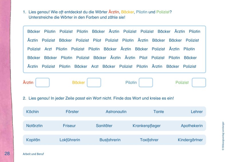Image resolution: width=229 pixels, height=162 pixels.
Task: Select the word Köchin
Action: click(x=32, y=112)
